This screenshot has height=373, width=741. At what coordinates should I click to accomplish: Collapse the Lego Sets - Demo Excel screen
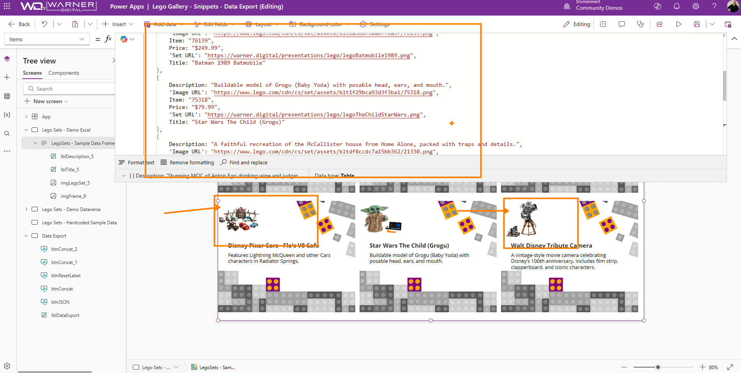pos(26,130)
